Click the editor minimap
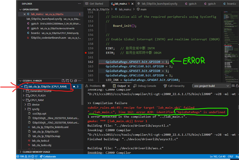 point(231,46)
